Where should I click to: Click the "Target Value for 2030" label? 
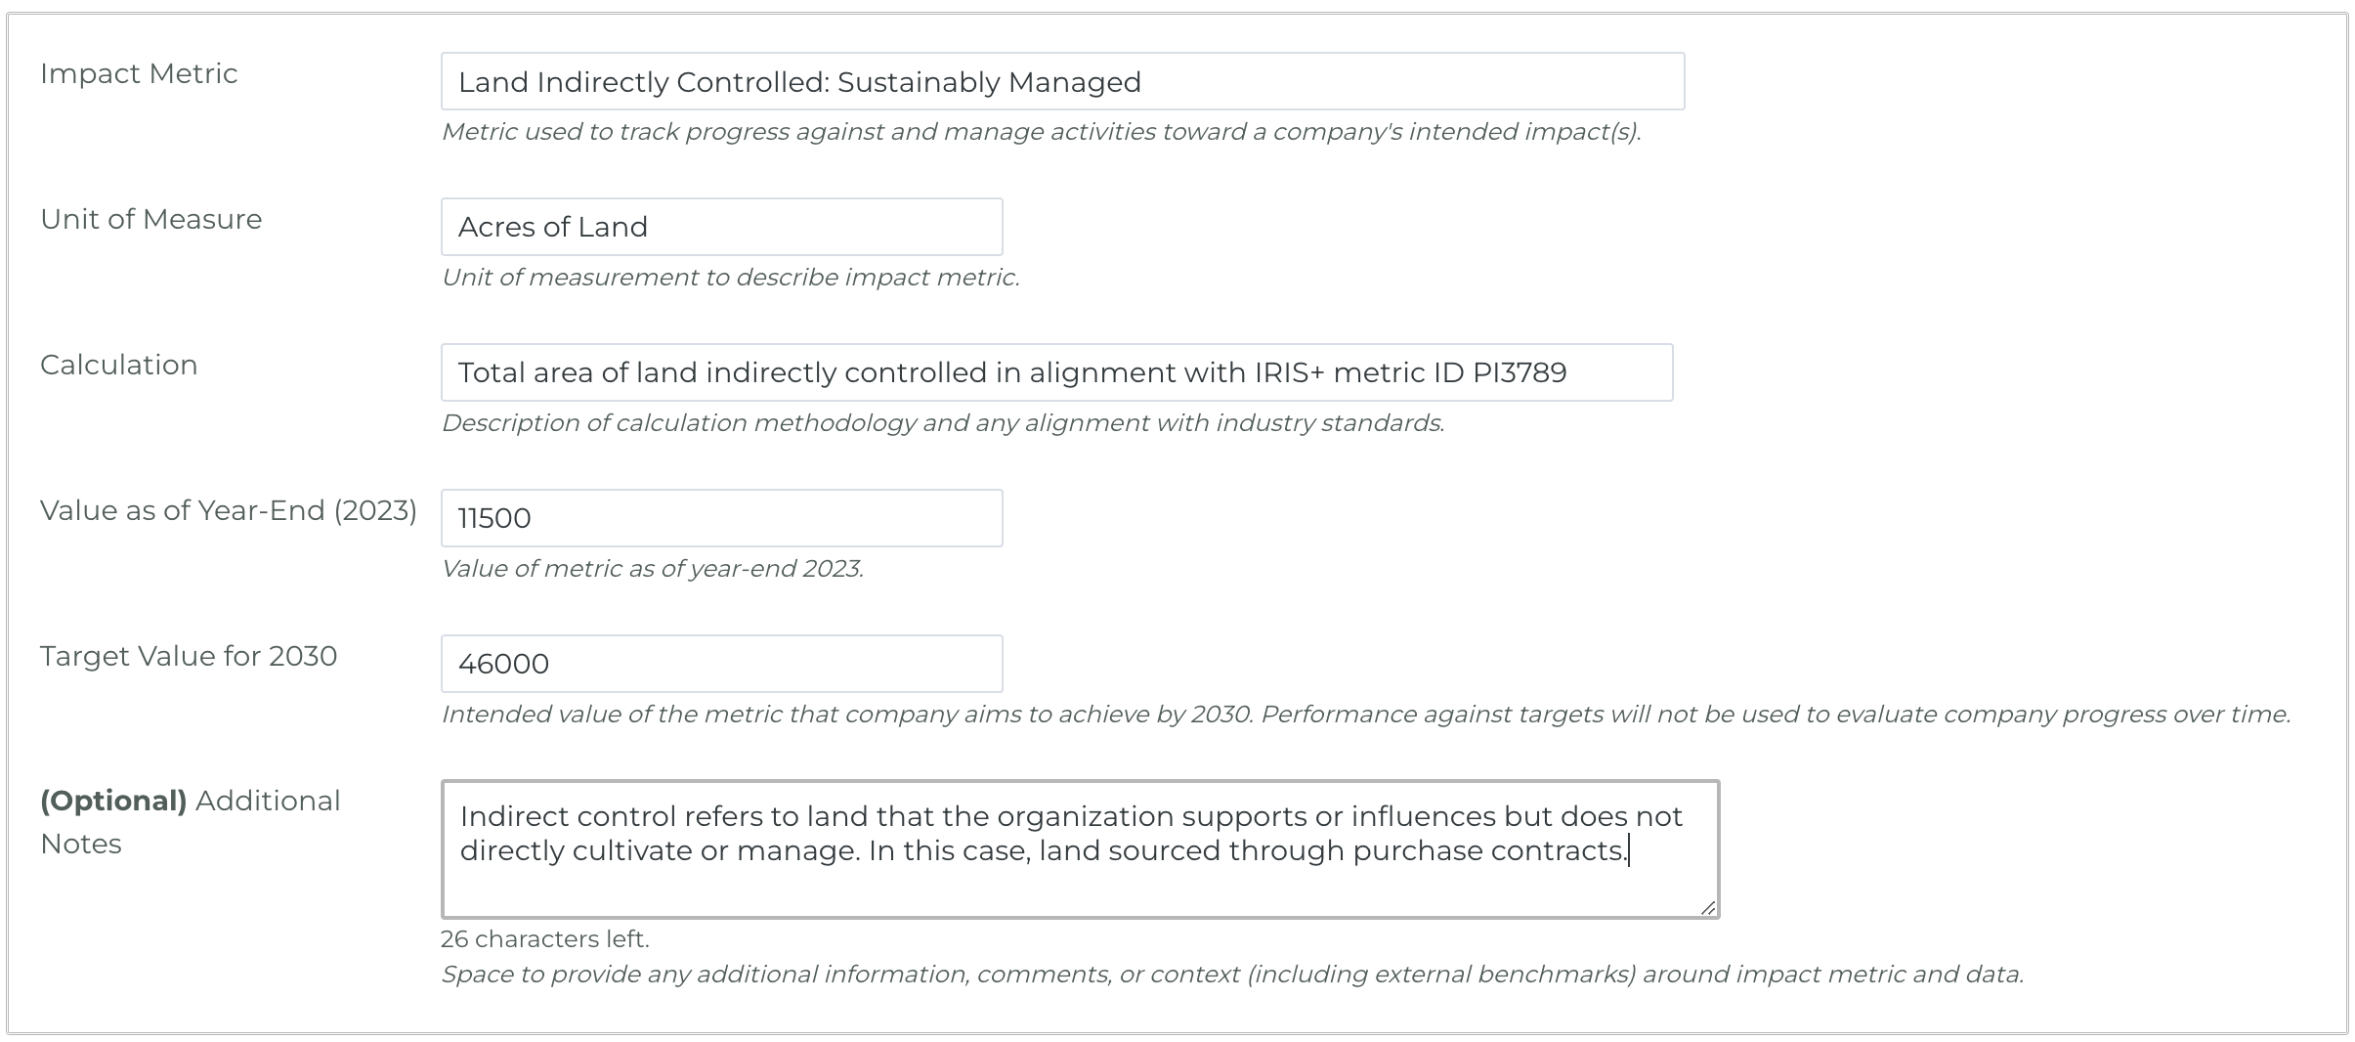click(x=189, y=656)
